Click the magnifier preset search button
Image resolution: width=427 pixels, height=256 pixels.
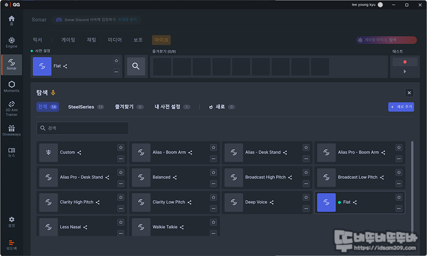pyautogui.click(x=136, y=66)
